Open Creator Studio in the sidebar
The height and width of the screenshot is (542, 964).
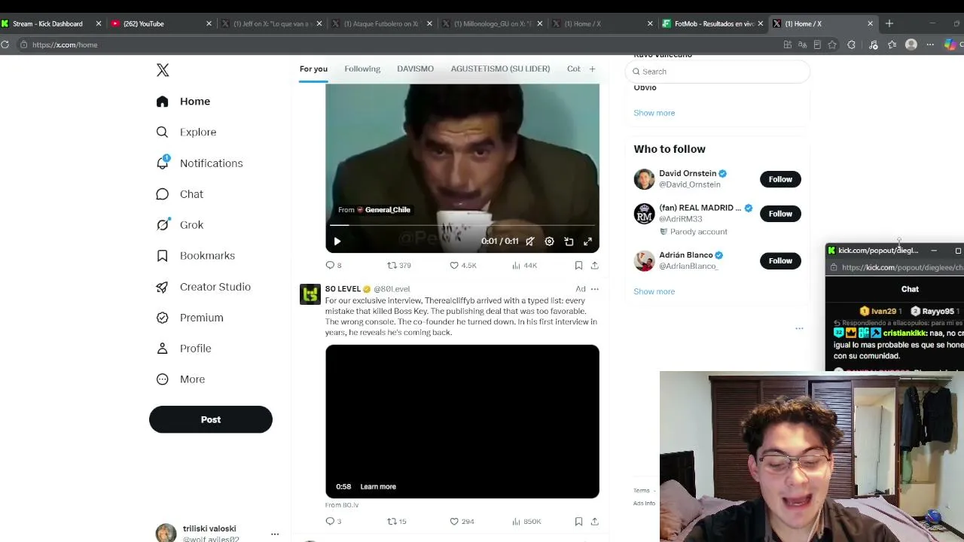click(203, 287)
